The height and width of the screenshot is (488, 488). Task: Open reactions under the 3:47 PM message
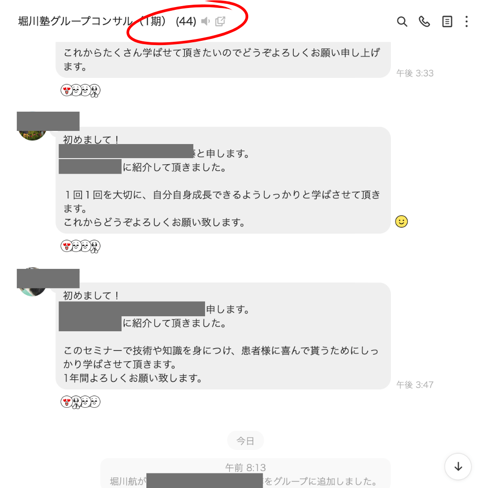[x=80, y=402]
